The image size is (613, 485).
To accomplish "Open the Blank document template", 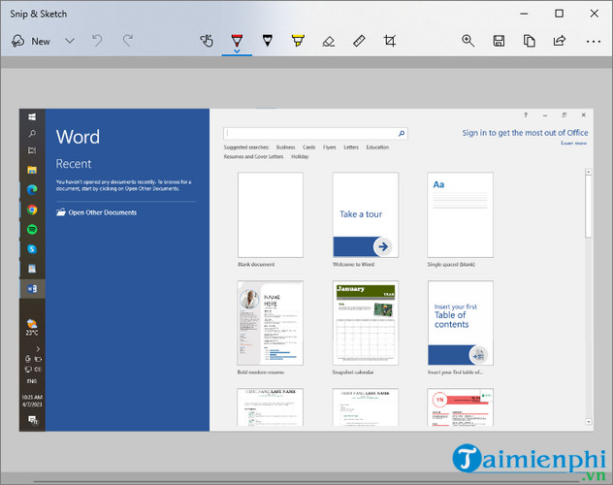I will point(271,215).
